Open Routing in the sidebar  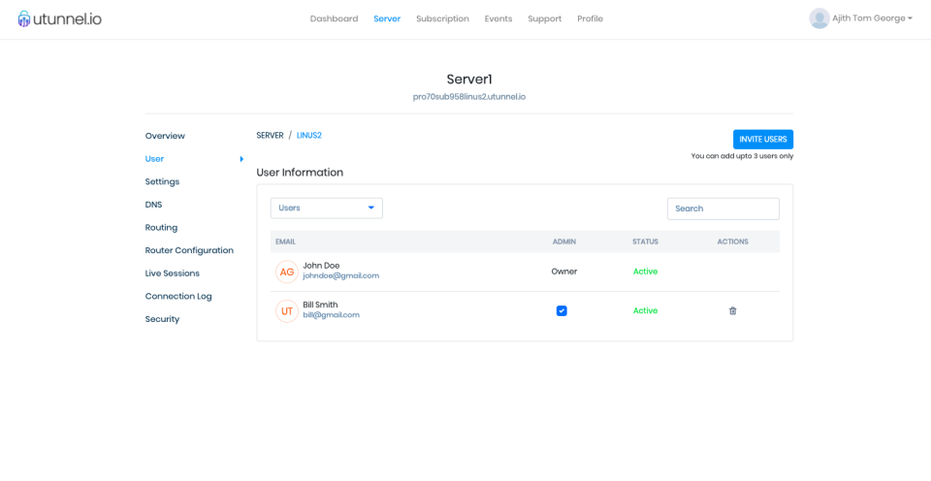[161, 228]
